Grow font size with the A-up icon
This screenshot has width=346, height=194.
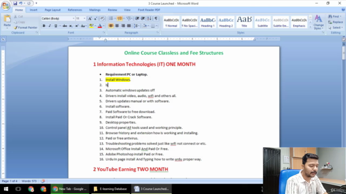(90, 18)
